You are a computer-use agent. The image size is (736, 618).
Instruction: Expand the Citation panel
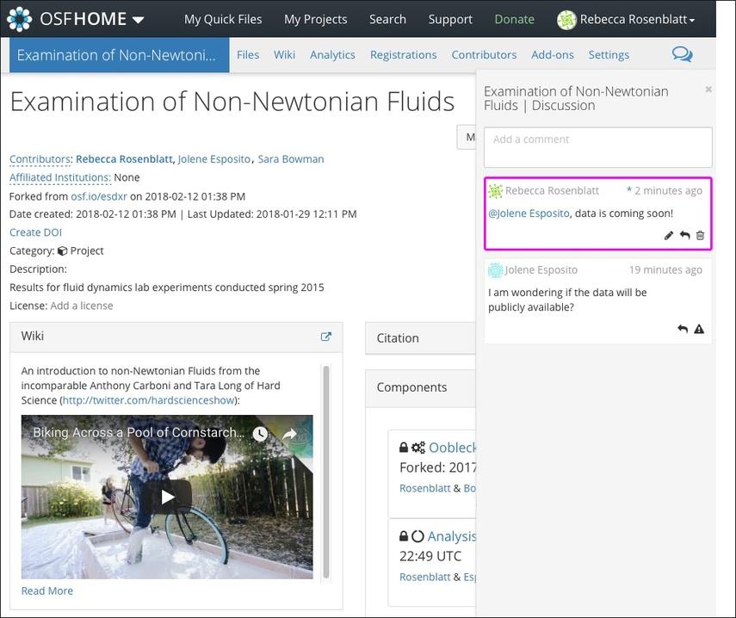click(421, 338)
